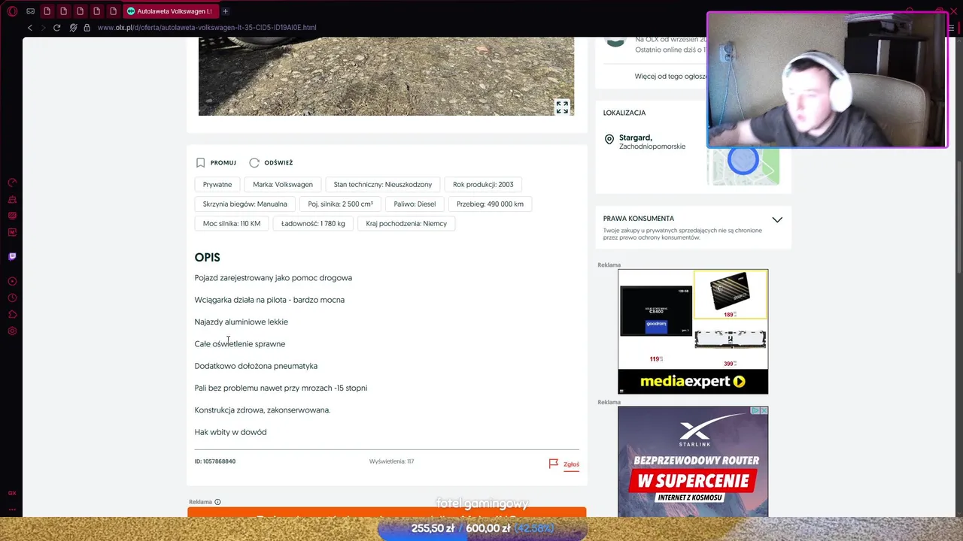Click the 189 zł SSD ad product
This screenshot has height=541, width=963.
pos(730,295)
